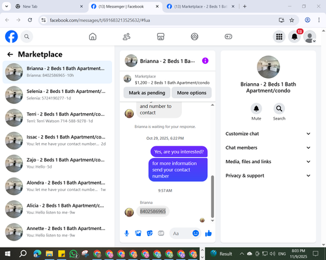Click the 8402586965 phone number message

(x=153, y=211)
